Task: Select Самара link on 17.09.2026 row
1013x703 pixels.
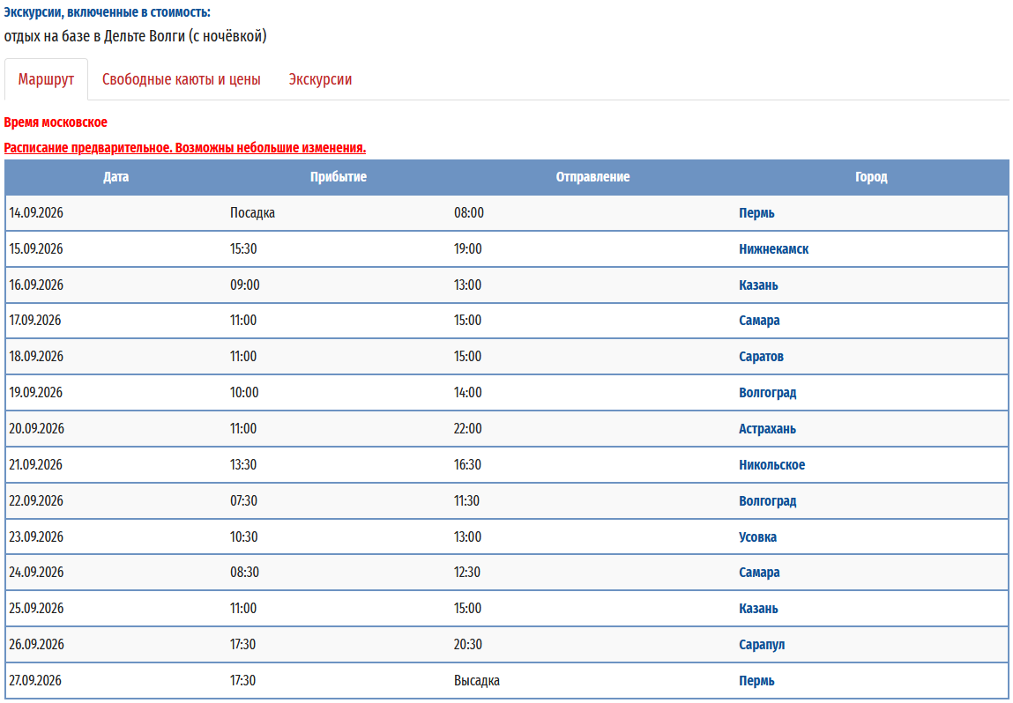Action: coord(759,321)
